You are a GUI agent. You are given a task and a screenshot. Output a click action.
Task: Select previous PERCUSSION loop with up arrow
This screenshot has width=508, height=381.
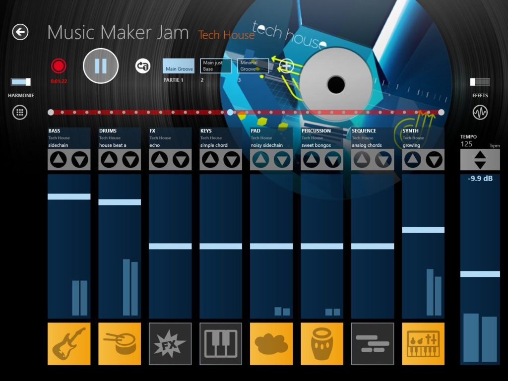(x=312, y=160)
